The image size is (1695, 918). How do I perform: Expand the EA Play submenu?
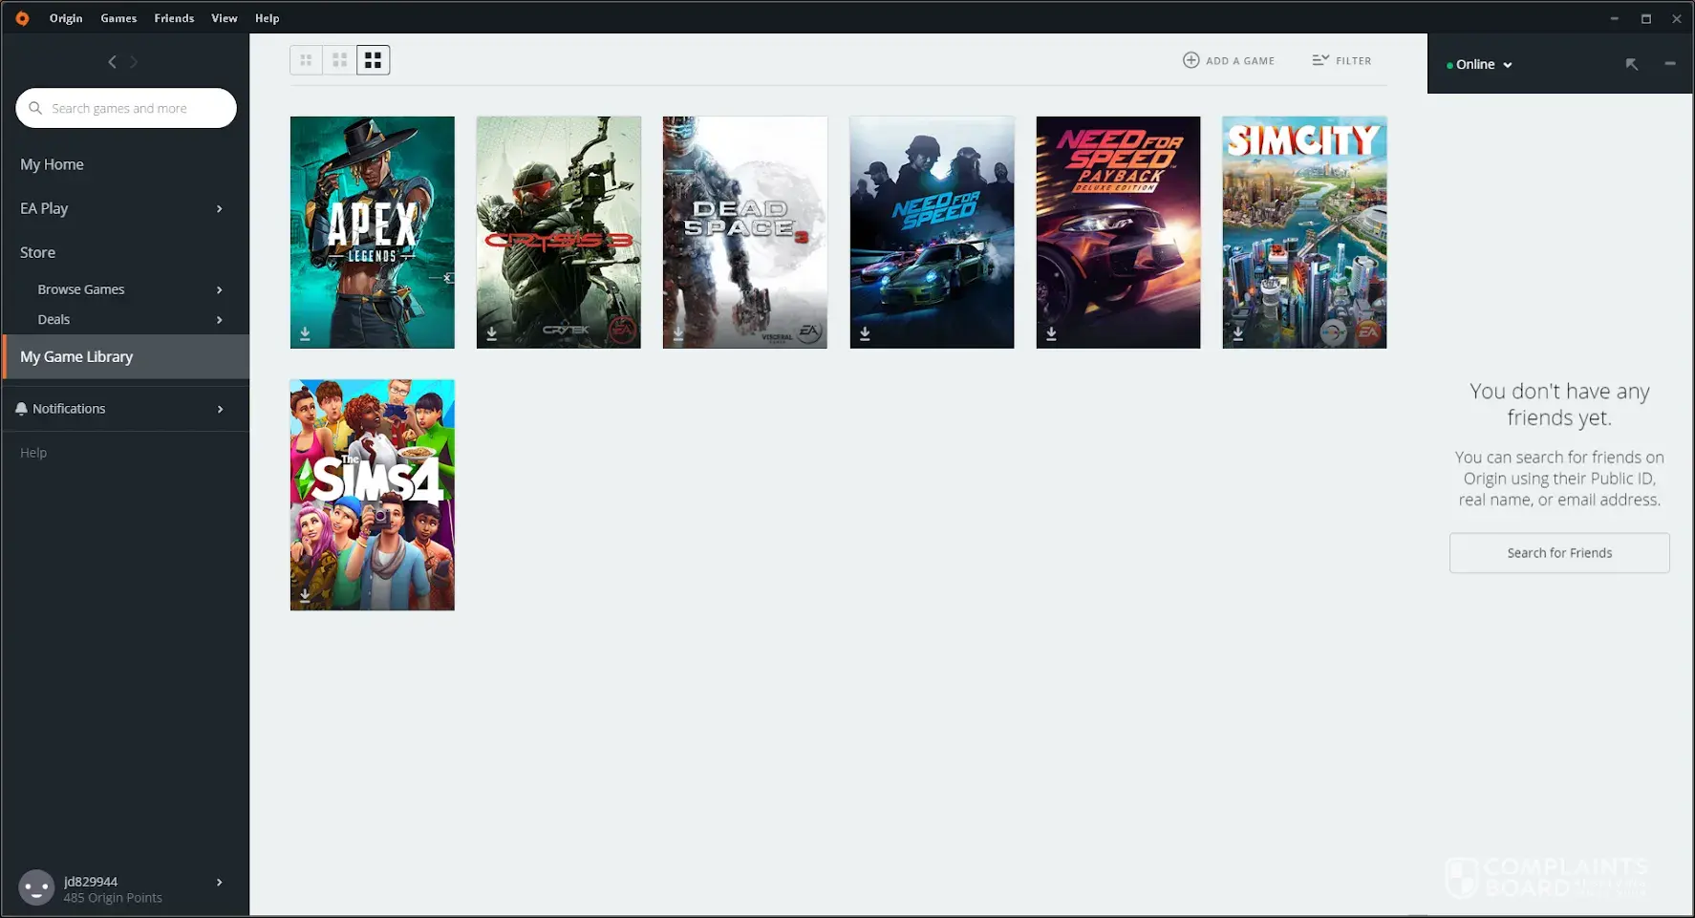point(219,208)
